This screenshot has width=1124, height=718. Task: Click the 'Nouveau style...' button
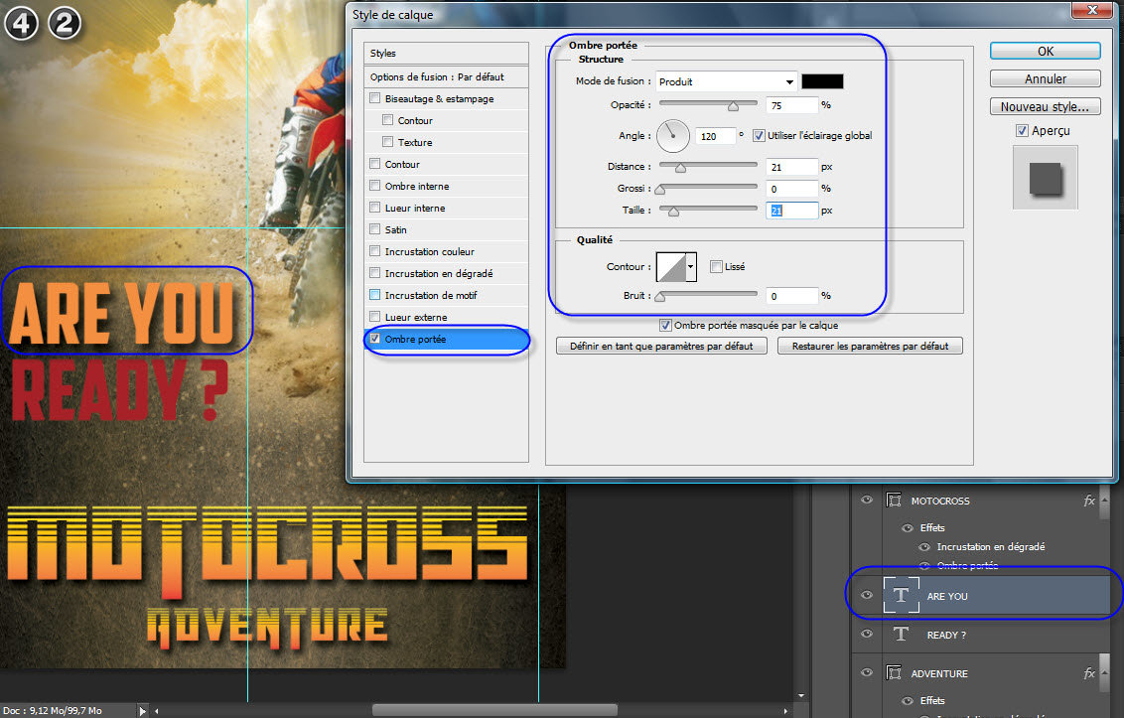click(1045, 106)
